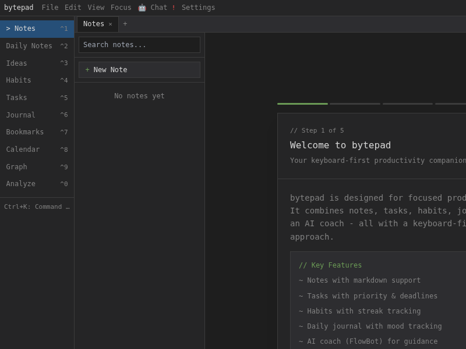466x349 pixels.
Task: Focus the Search notes field
Action: [x=139, y=45]
